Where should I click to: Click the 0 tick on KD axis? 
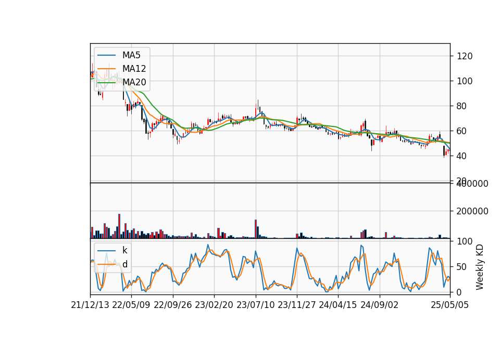459,292
